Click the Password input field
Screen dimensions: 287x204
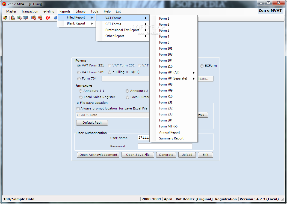tap(165, 146)
